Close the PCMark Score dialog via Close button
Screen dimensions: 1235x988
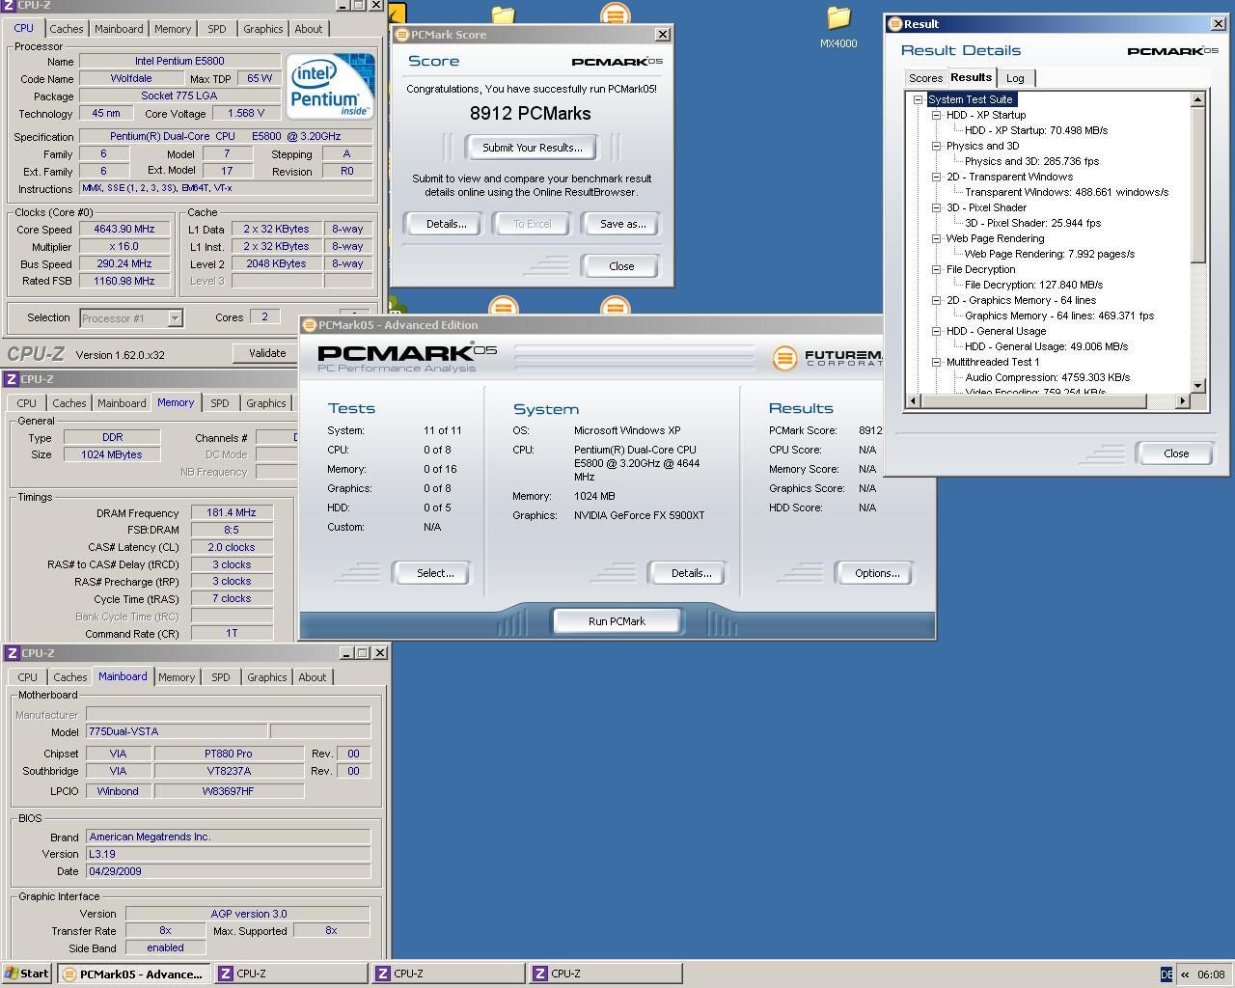click(622, 266)
